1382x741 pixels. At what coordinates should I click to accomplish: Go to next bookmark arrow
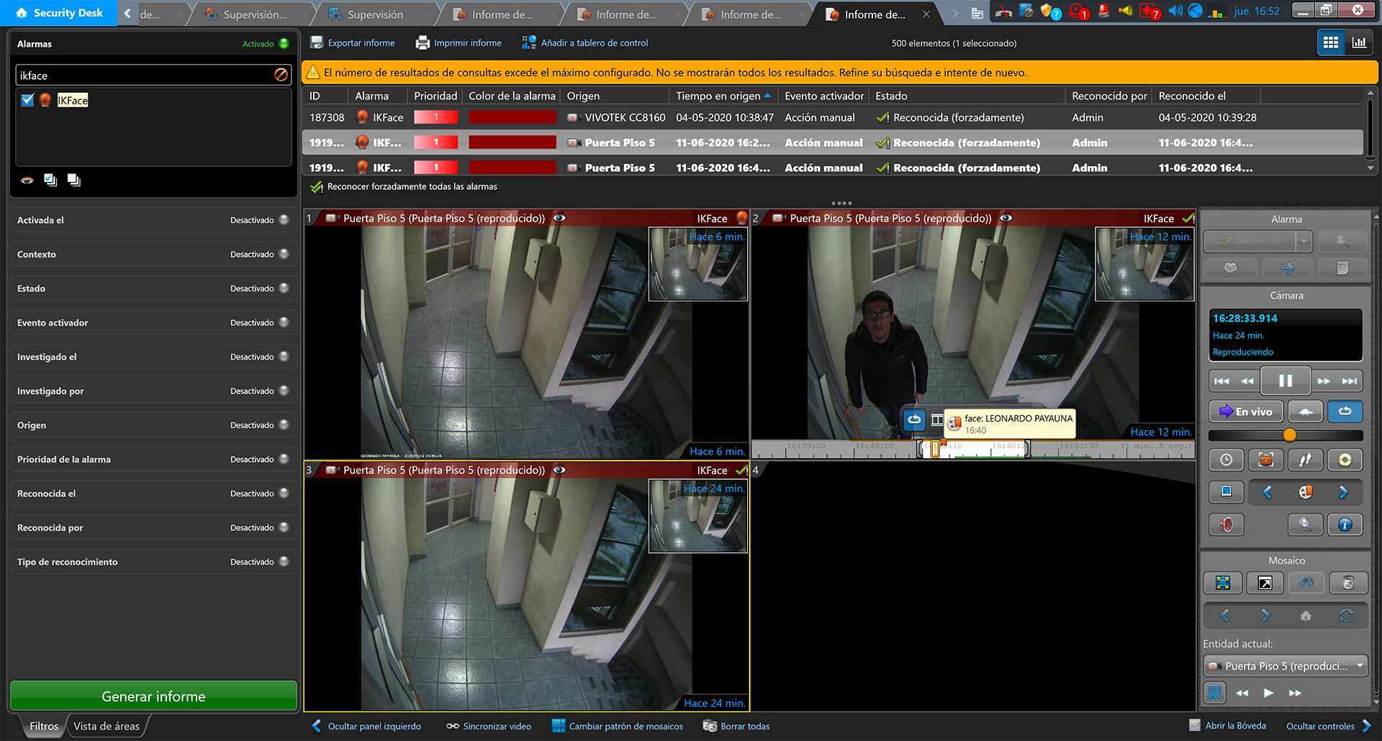coord(1343,492)
